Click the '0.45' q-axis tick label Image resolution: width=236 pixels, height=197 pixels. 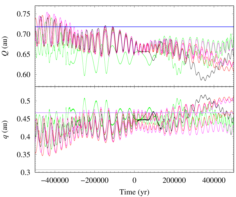coord(24,119)
